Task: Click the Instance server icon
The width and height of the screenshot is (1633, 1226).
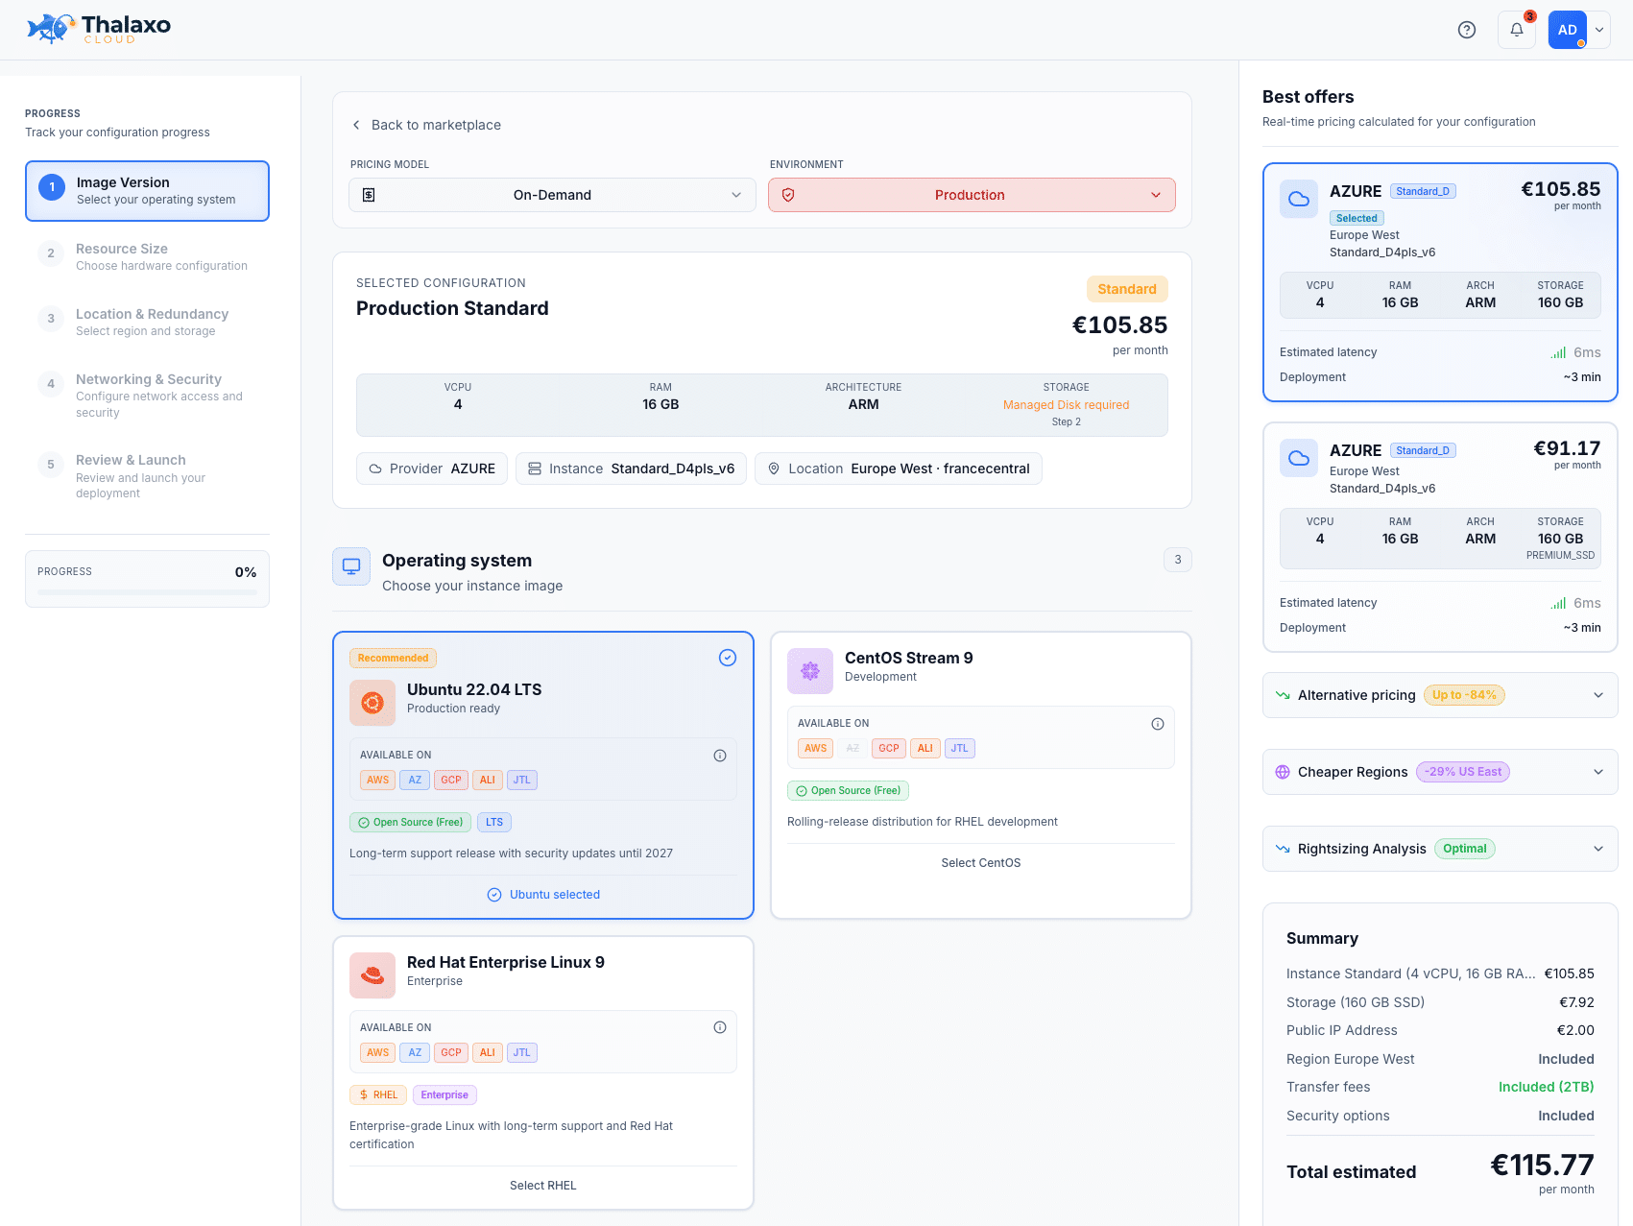Action: (535, 469)
